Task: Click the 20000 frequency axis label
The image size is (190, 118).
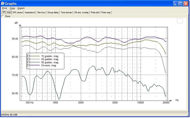Action: pos(166,103)
